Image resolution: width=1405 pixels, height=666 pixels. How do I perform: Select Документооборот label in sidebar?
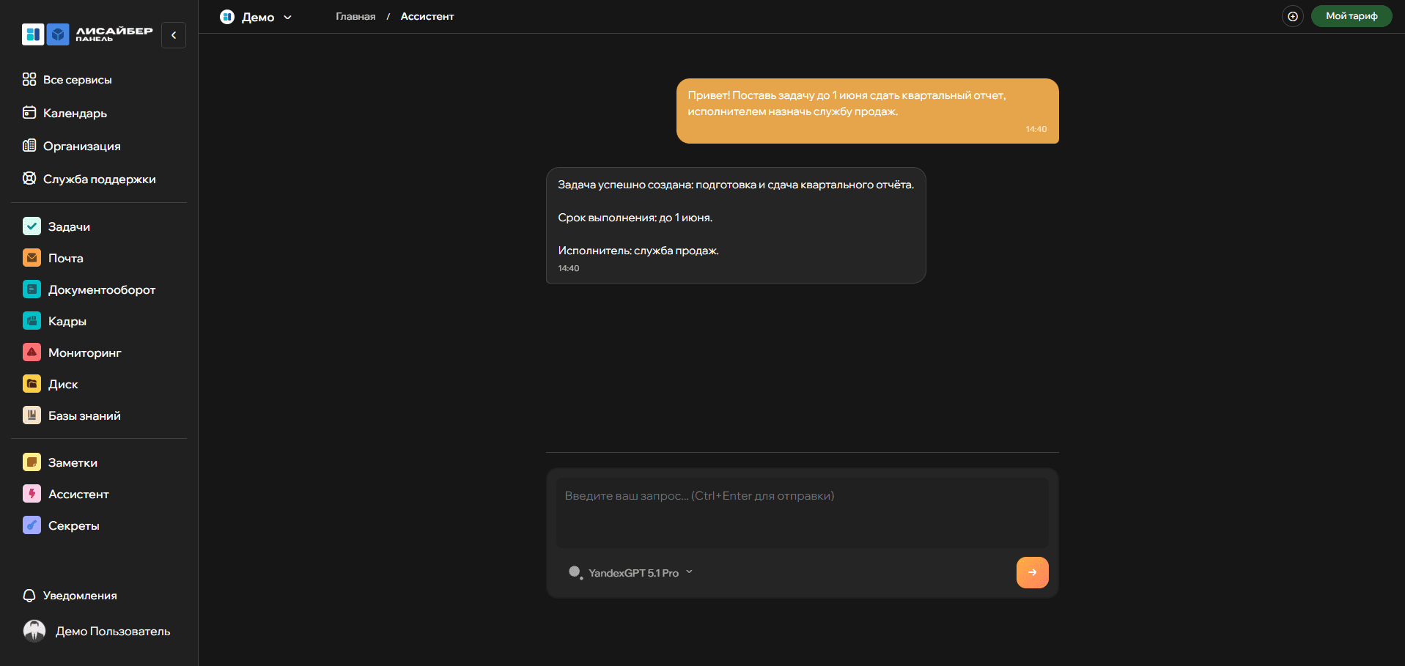click(102, 289)
